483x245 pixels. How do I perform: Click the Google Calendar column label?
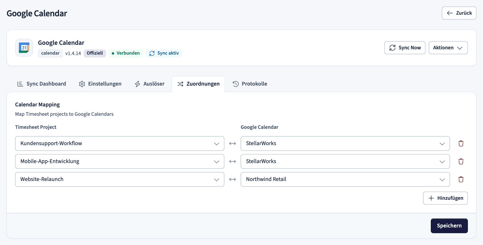259,127
